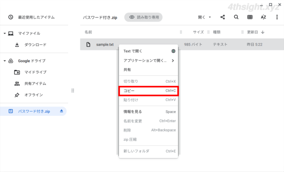
Task: Open the share icon in toolbar
Action: pyautogui.click(x=223, y=17)
